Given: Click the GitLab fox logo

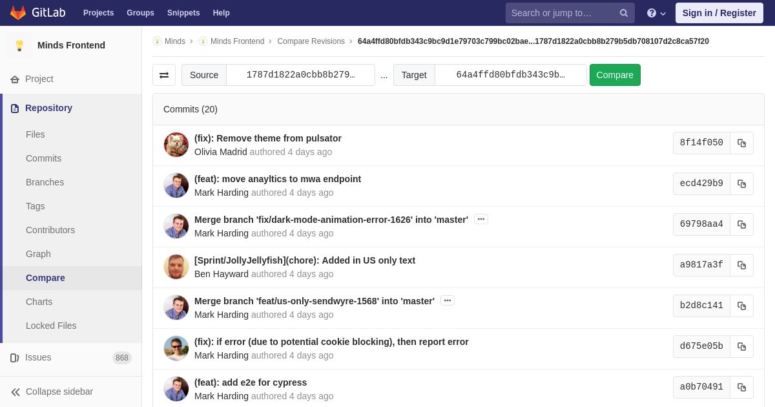Looking at the screenshot, I should point(18,13).
